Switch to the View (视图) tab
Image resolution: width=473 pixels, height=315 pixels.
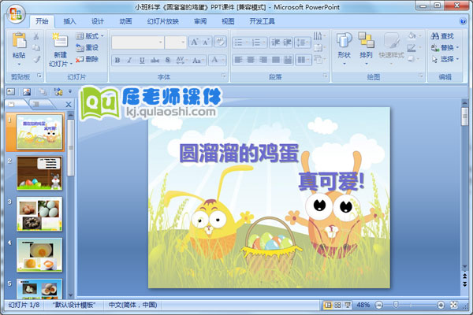[x=228, y=21]
